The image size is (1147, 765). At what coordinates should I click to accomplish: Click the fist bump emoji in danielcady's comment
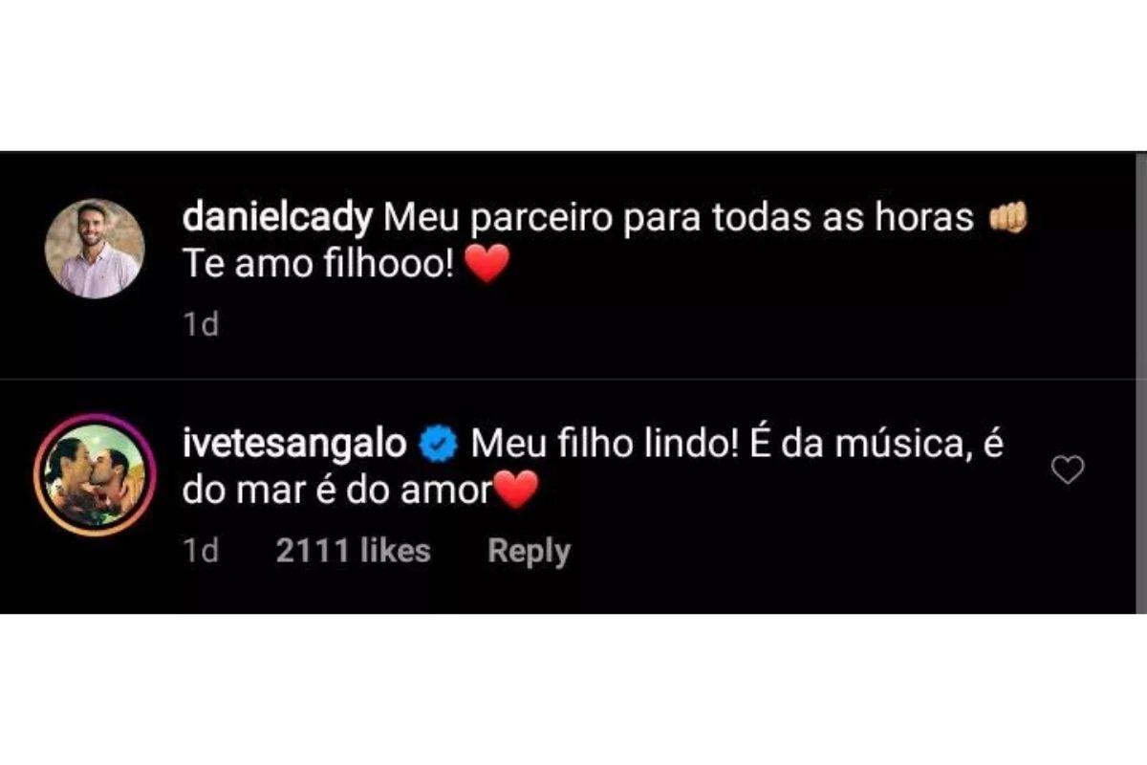click(x=1009, y=219)
